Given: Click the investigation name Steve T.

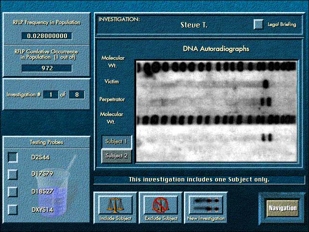Looking at the screenshot, I should 194,25.
